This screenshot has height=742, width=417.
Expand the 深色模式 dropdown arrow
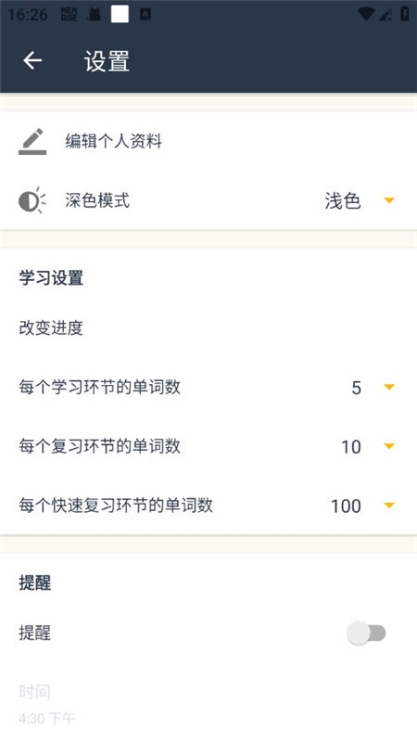389,200
